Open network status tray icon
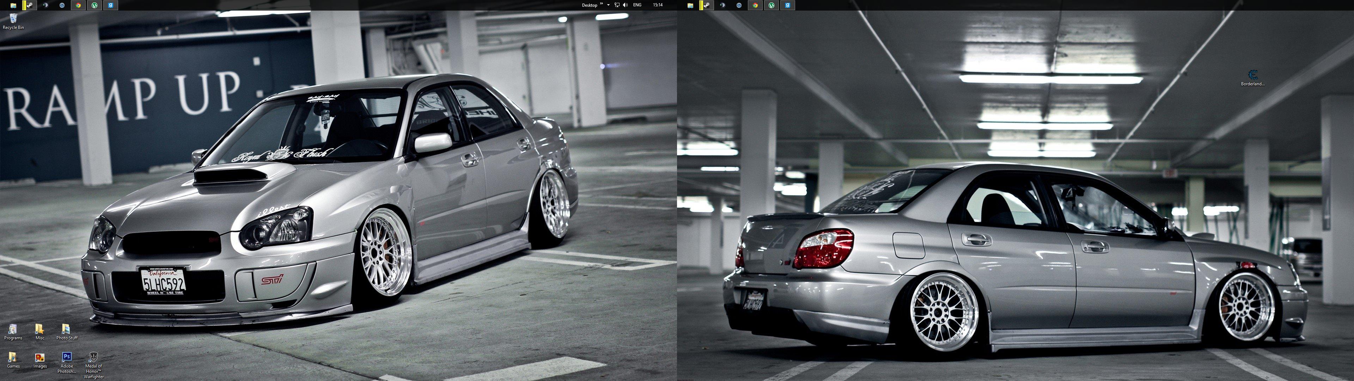 coord(617,5)
